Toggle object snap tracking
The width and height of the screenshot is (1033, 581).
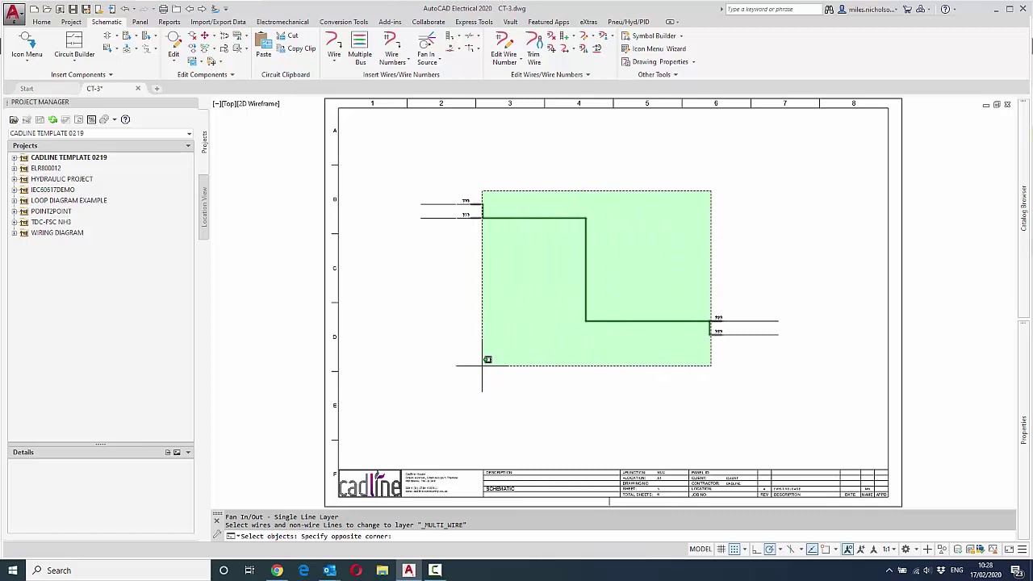812,550
